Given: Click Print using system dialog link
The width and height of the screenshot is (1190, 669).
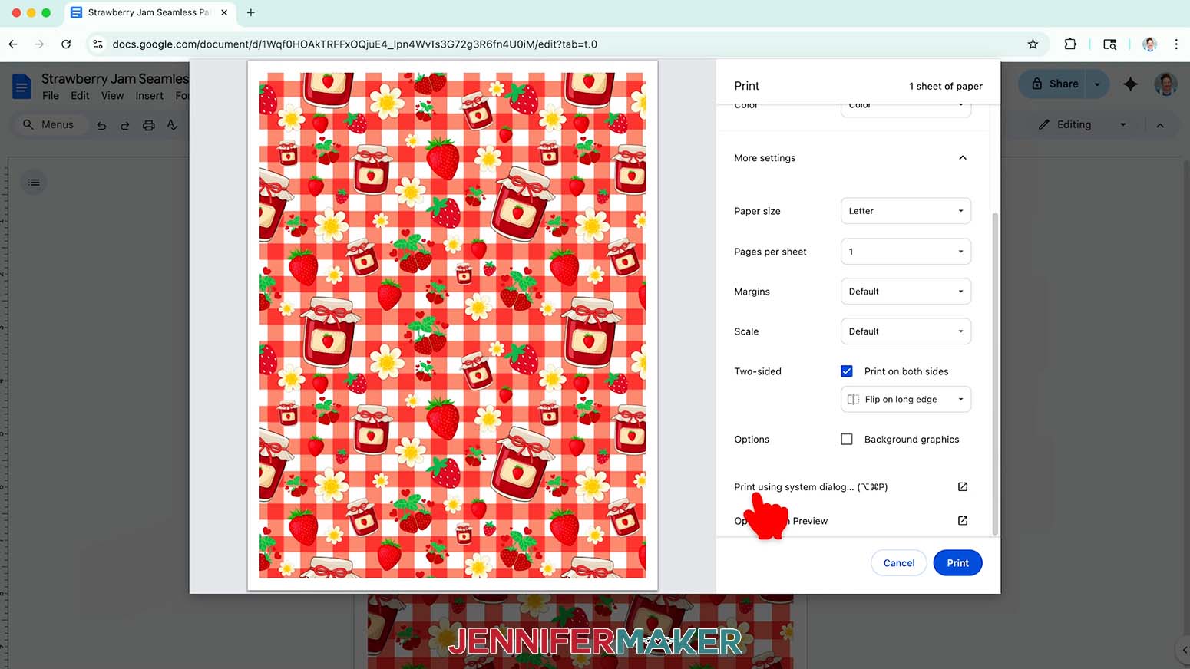Looking at the screenshot, I should [x=810, y=487].
